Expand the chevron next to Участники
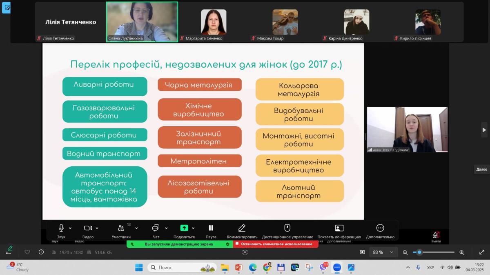Screen dimensions: 490x275 coord(136,228)
